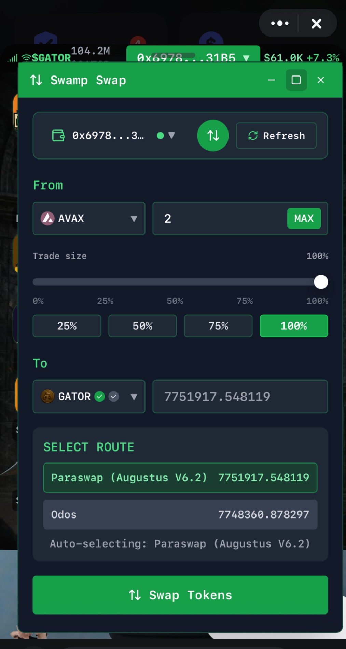Viewport: 346px width, 649px height.
Task: Click the AVAX token logo
Action: [x=47, y=218]
